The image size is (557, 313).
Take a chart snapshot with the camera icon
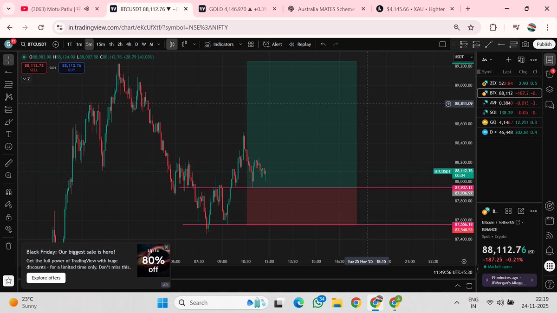pos(525,44)
